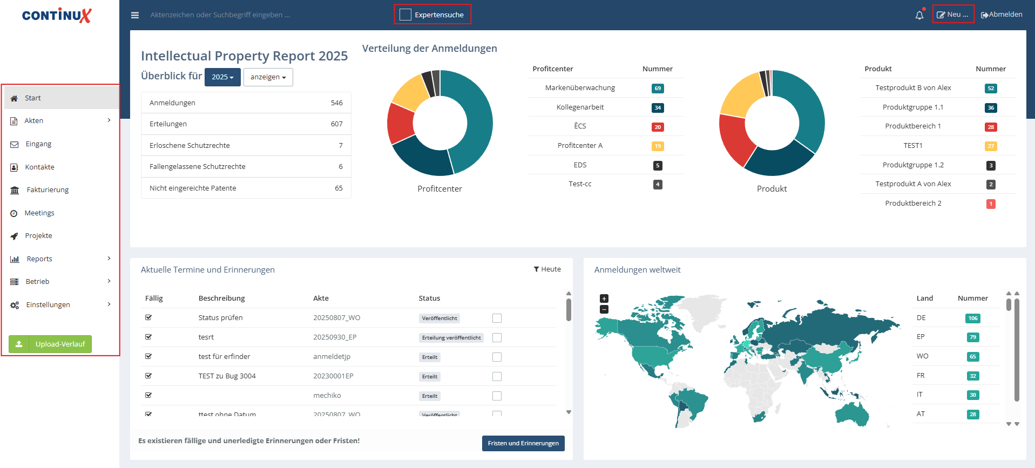Click the Heute filter icon

(x=537, y=269)
